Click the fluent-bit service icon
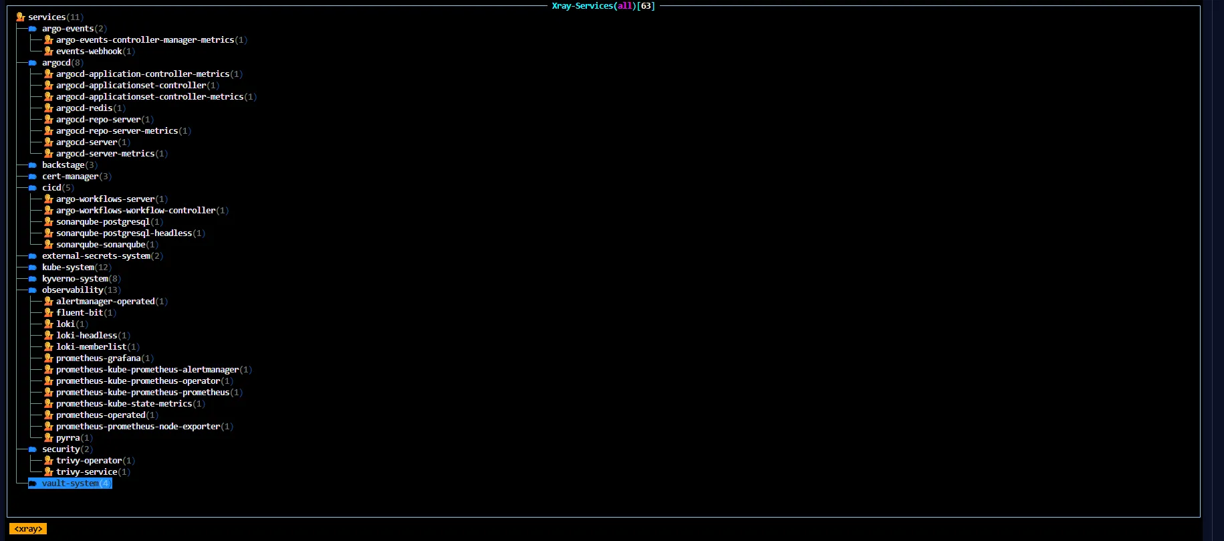The width and height of the screenshot is (1224, 541). pyautogui.click(x=49, y=313)
